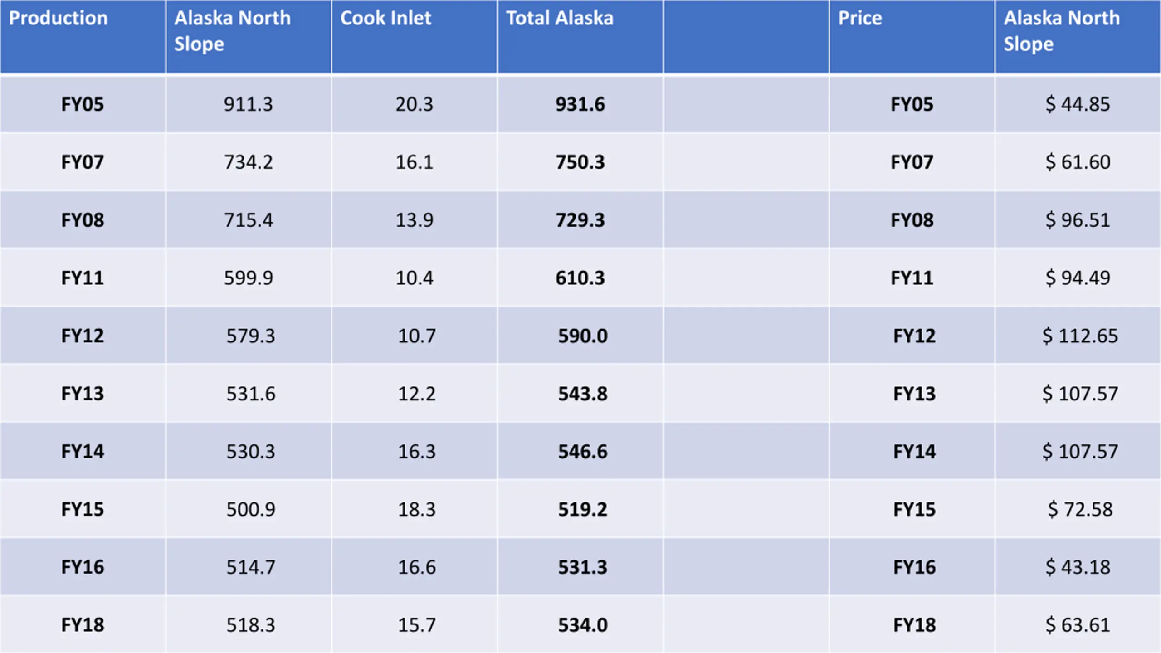Click the FY12 price $ 112.65 cell
Image resolution: width=1161 pixels, height=653 pixels.
[x=1078, y=336]
